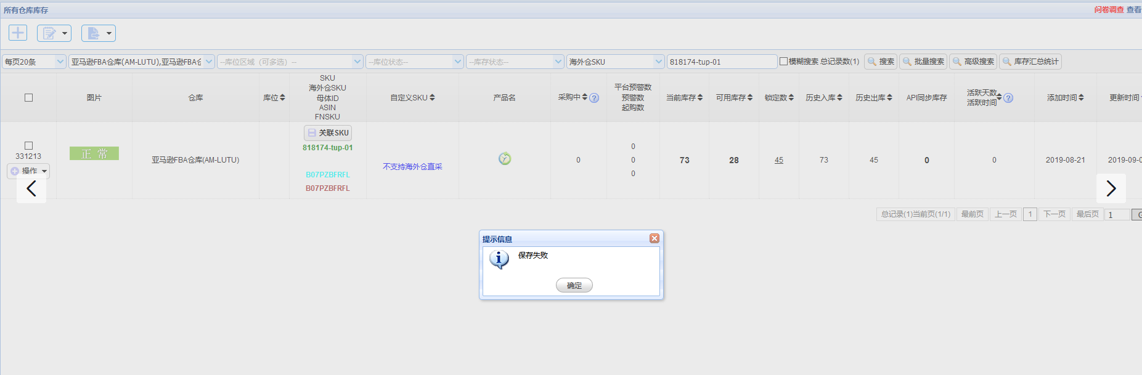Screen dimensions: 1142x375
Task: Open the 海外仓SKU search type dropdown
Action: 616,62
